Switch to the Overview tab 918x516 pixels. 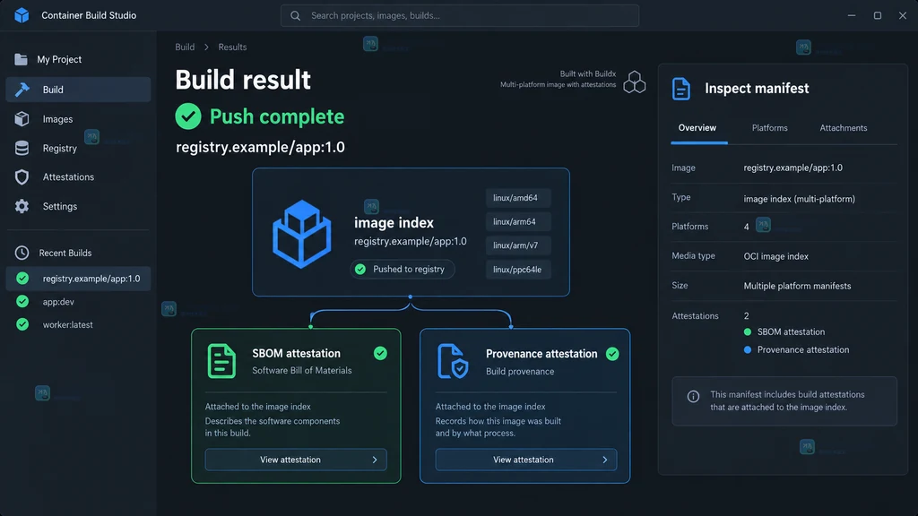[697, 127]
